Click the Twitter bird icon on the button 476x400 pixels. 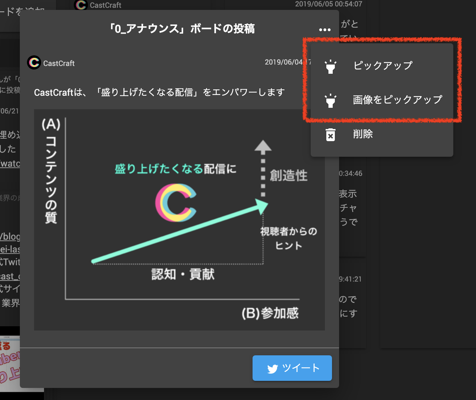tap(272, 369)
